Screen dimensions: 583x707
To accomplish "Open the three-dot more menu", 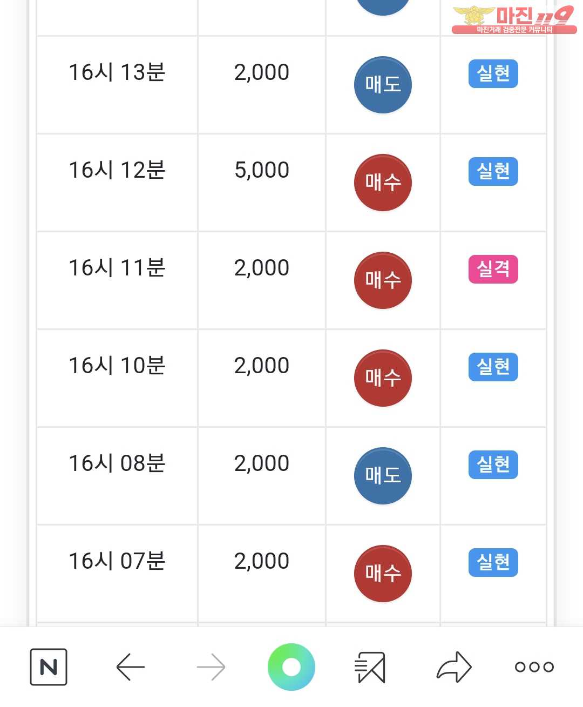I will (x=534, y=667).
